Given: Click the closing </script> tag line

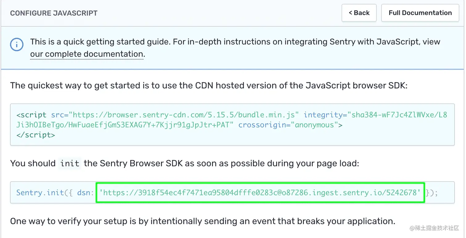Looking at the screenshot, I should [36, 135].
